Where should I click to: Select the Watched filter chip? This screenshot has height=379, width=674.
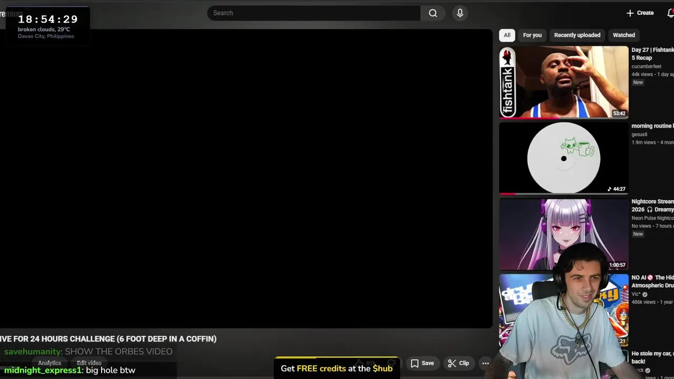(x=624, y=35)
